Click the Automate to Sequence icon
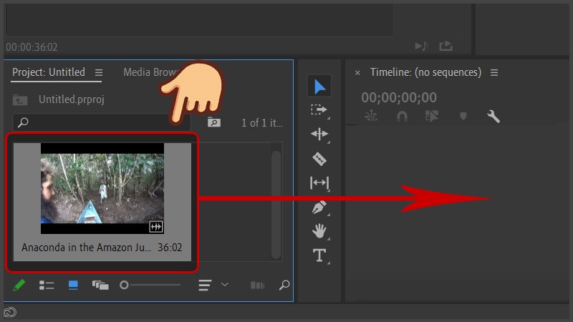This screenshot has height=322, width=573. coord(257,285)
